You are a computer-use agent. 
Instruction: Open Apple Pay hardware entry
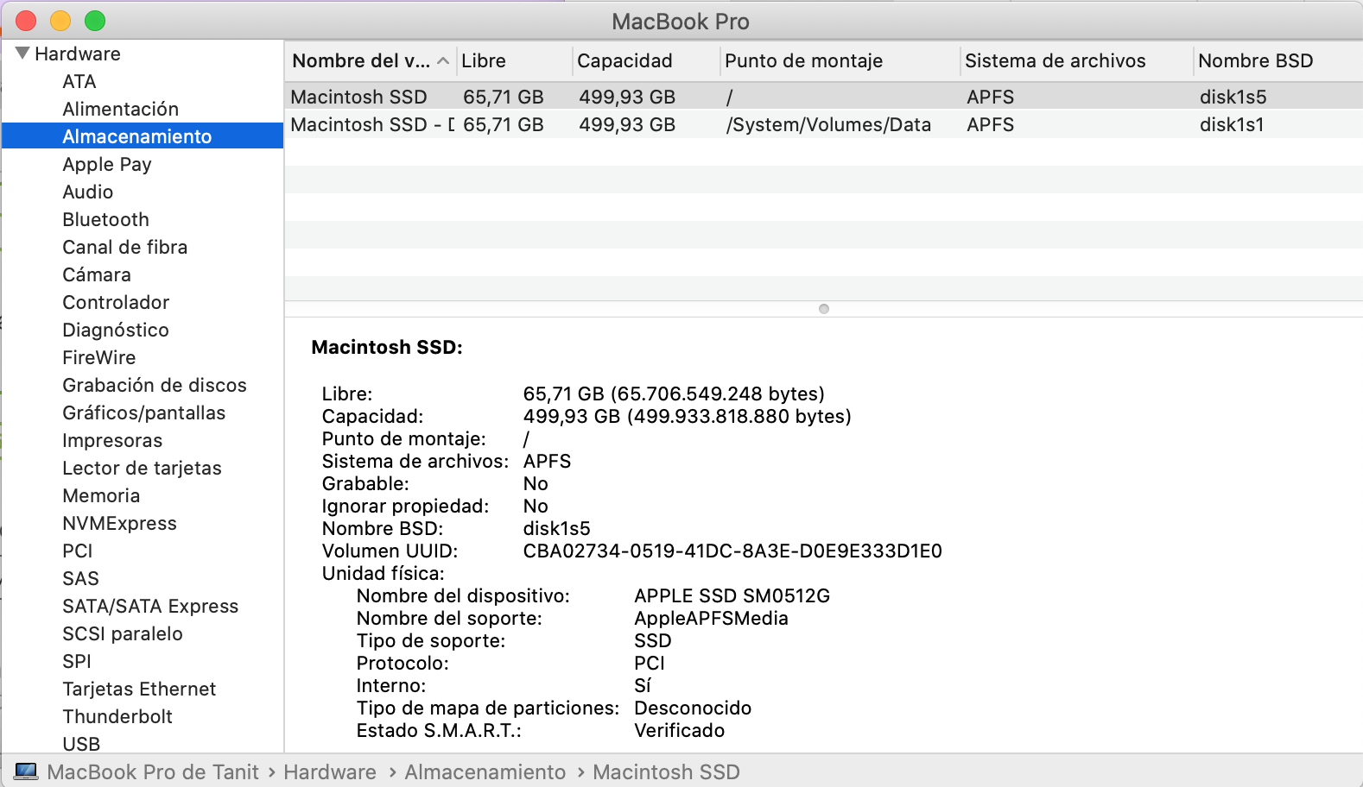tap(107, 164)
